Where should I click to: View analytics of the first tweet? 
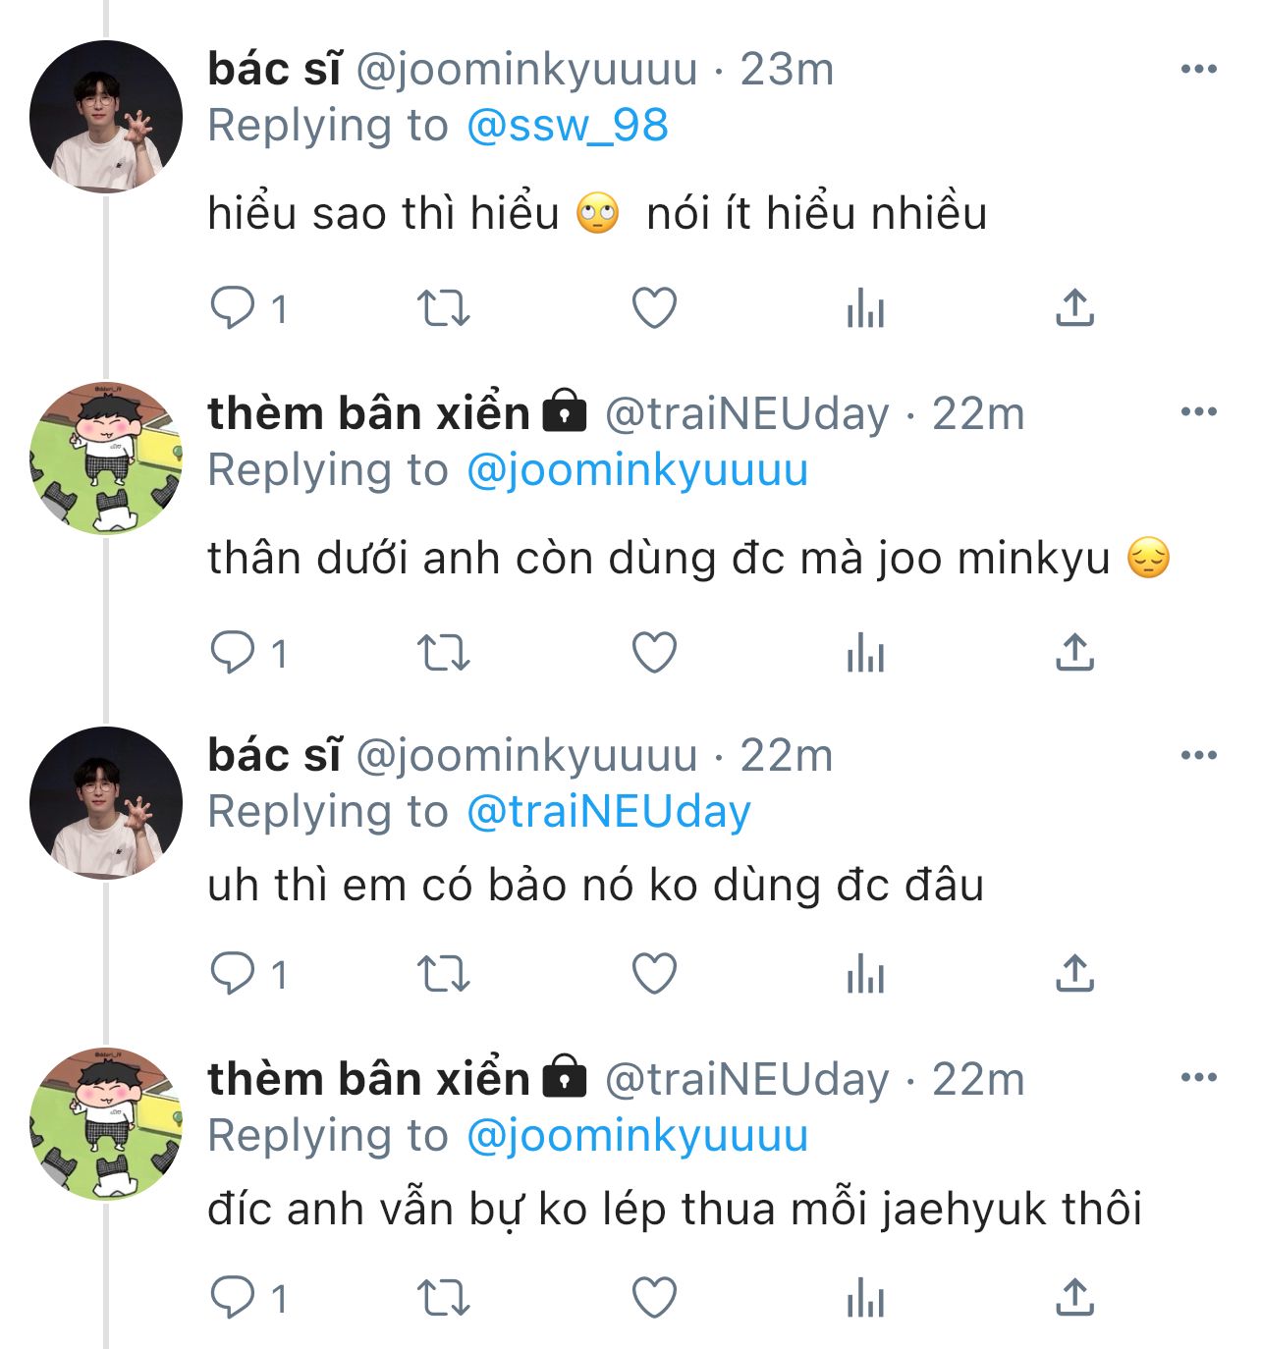(865, 308)
